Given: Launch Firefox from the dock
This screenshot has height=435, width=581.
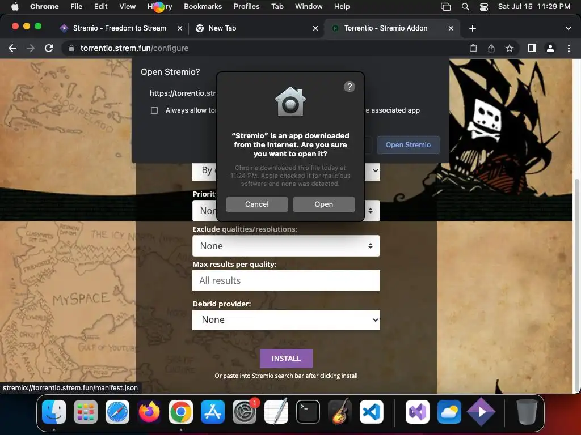Looking at the screenshot, I should [149, 412].
